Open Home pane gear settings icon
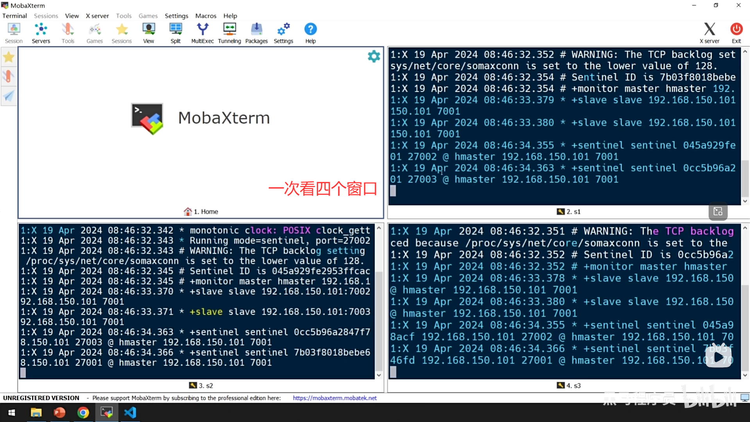750x422 pixels. pos(374,57)
